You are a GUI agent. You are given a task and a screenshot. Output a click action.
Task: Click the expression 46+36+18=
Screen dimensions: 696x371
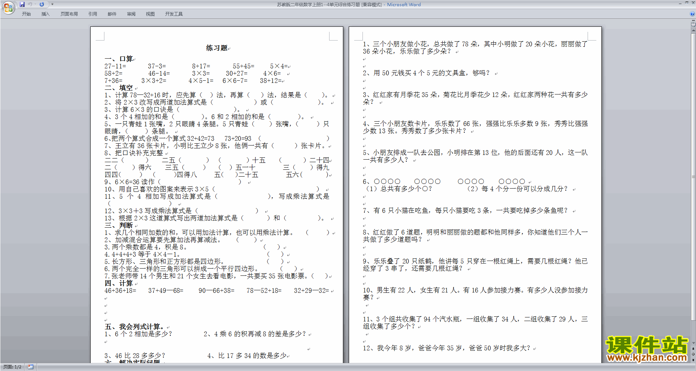coord(120,291)
